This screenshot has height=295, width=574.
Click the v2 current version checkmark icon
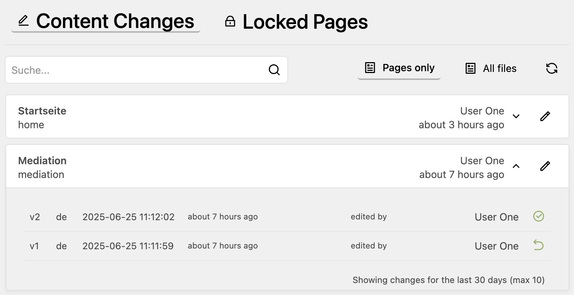538,217
